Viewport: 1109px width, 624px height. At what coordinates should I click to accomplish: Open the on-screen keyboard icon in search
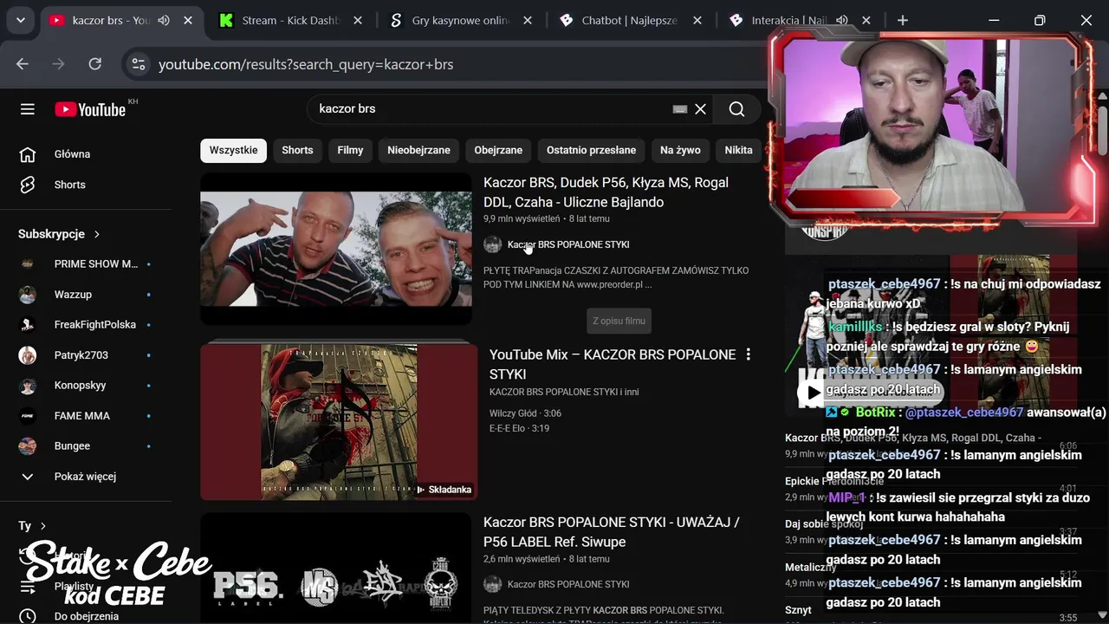point(680,109)
